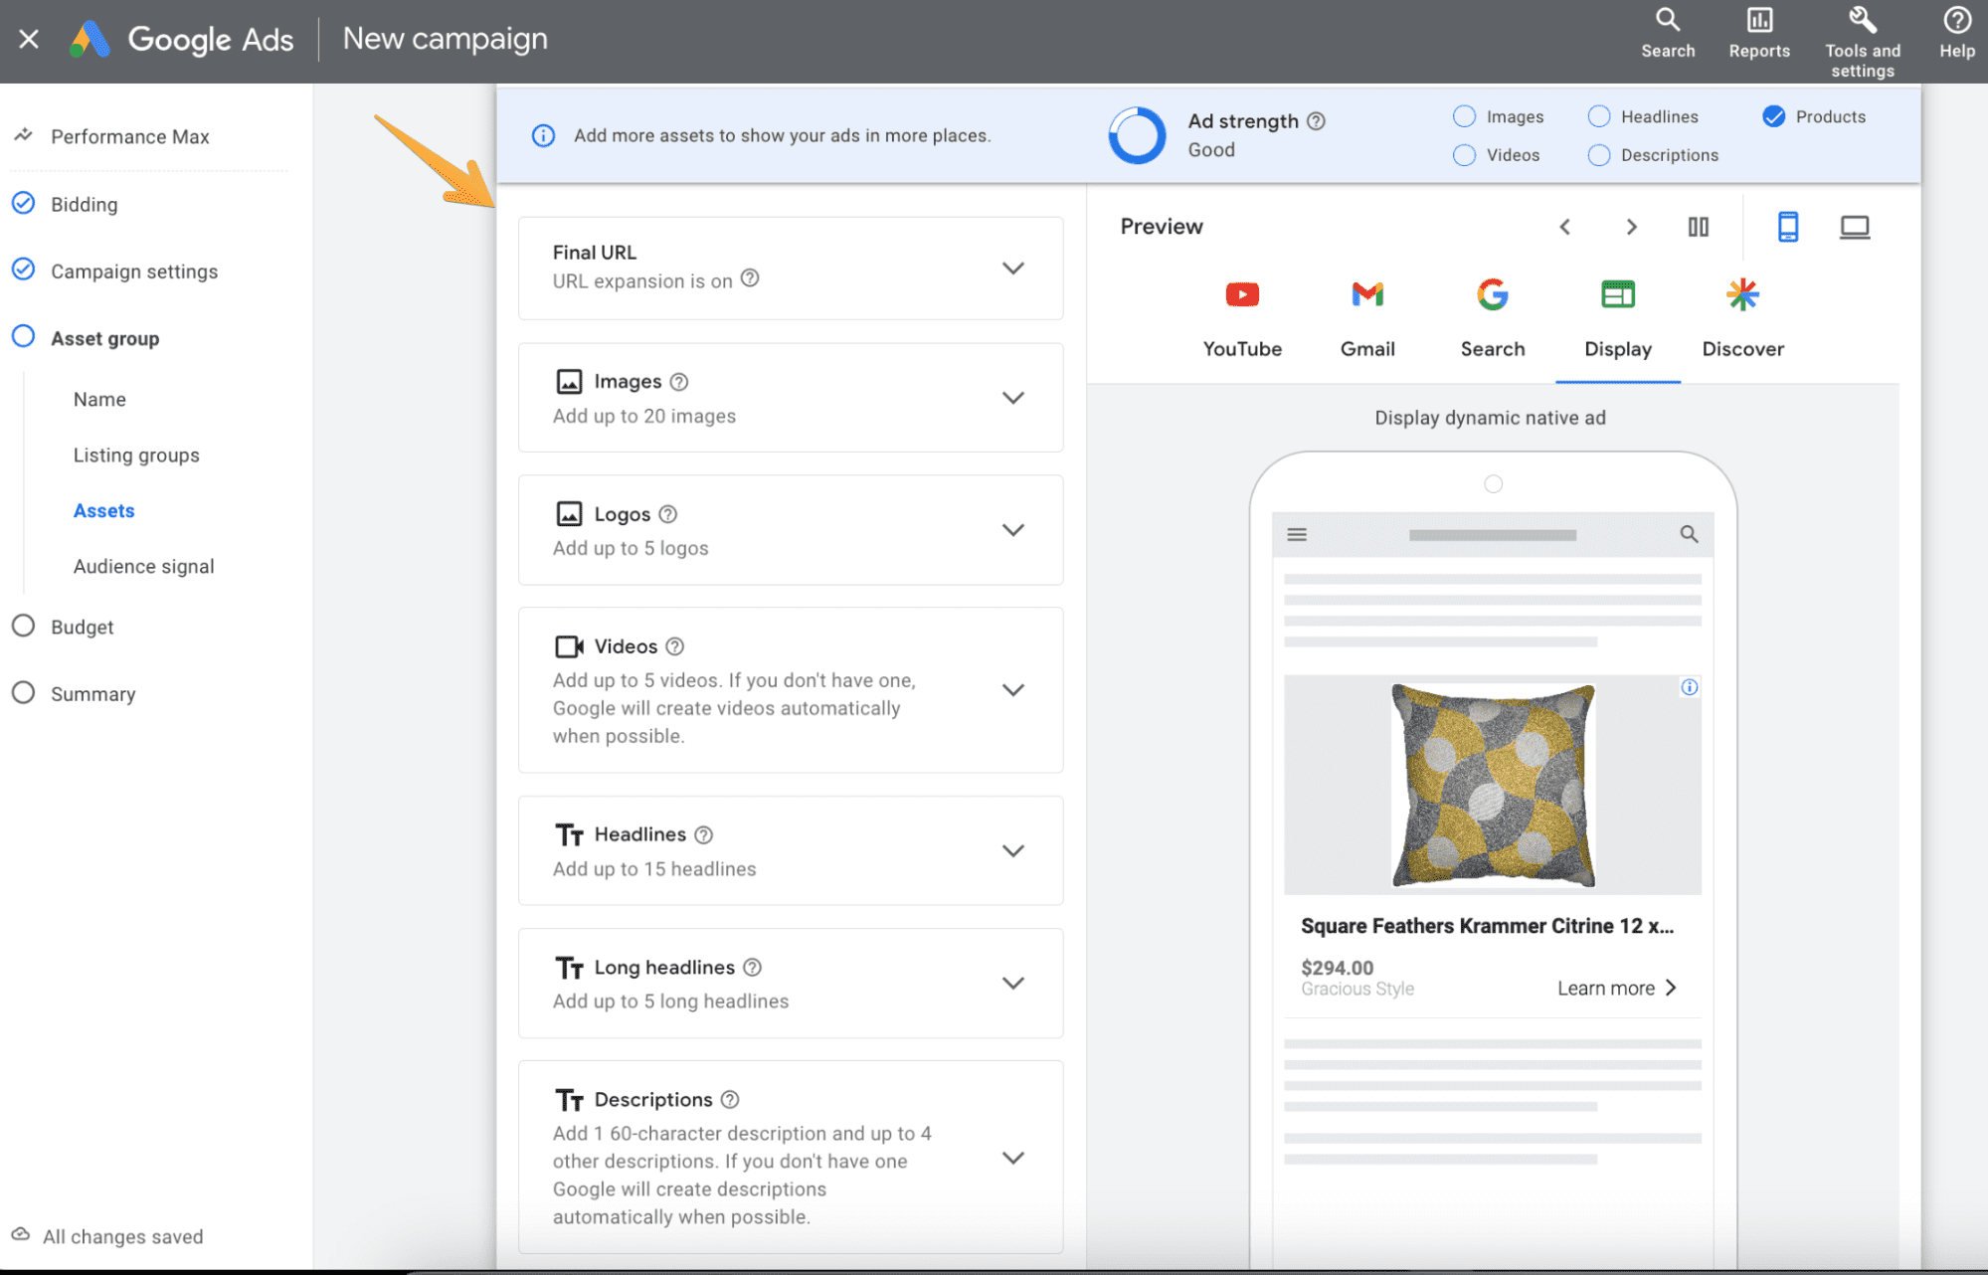Open Audience signal in the sidebar

pos(143,566)
